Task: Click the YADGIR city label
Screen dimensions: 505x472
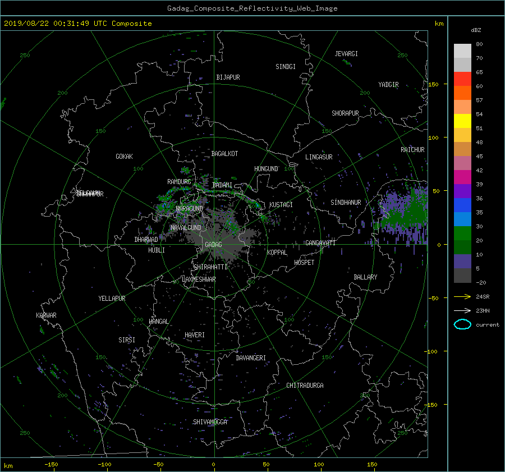Action: (x=388, y=85)
